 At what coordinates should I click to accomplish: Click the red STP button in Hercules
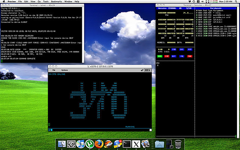click(x=166, y=56)
